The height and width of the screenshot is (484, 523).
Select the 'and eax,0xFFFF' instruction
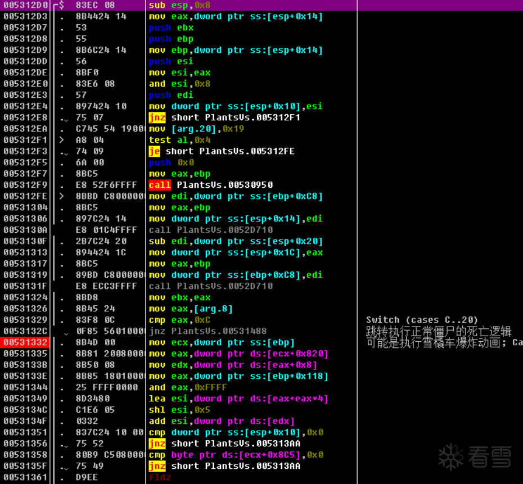[188, 387]
